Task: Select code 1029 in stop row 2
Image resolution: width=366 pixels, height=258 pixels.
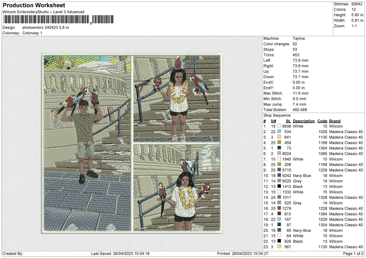Action: tap(323, 132)
